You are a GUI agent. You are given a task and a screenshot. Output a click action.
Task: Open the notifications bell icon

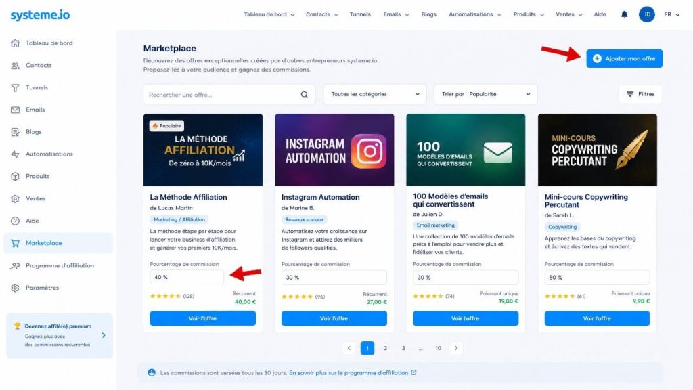(624, 15)
